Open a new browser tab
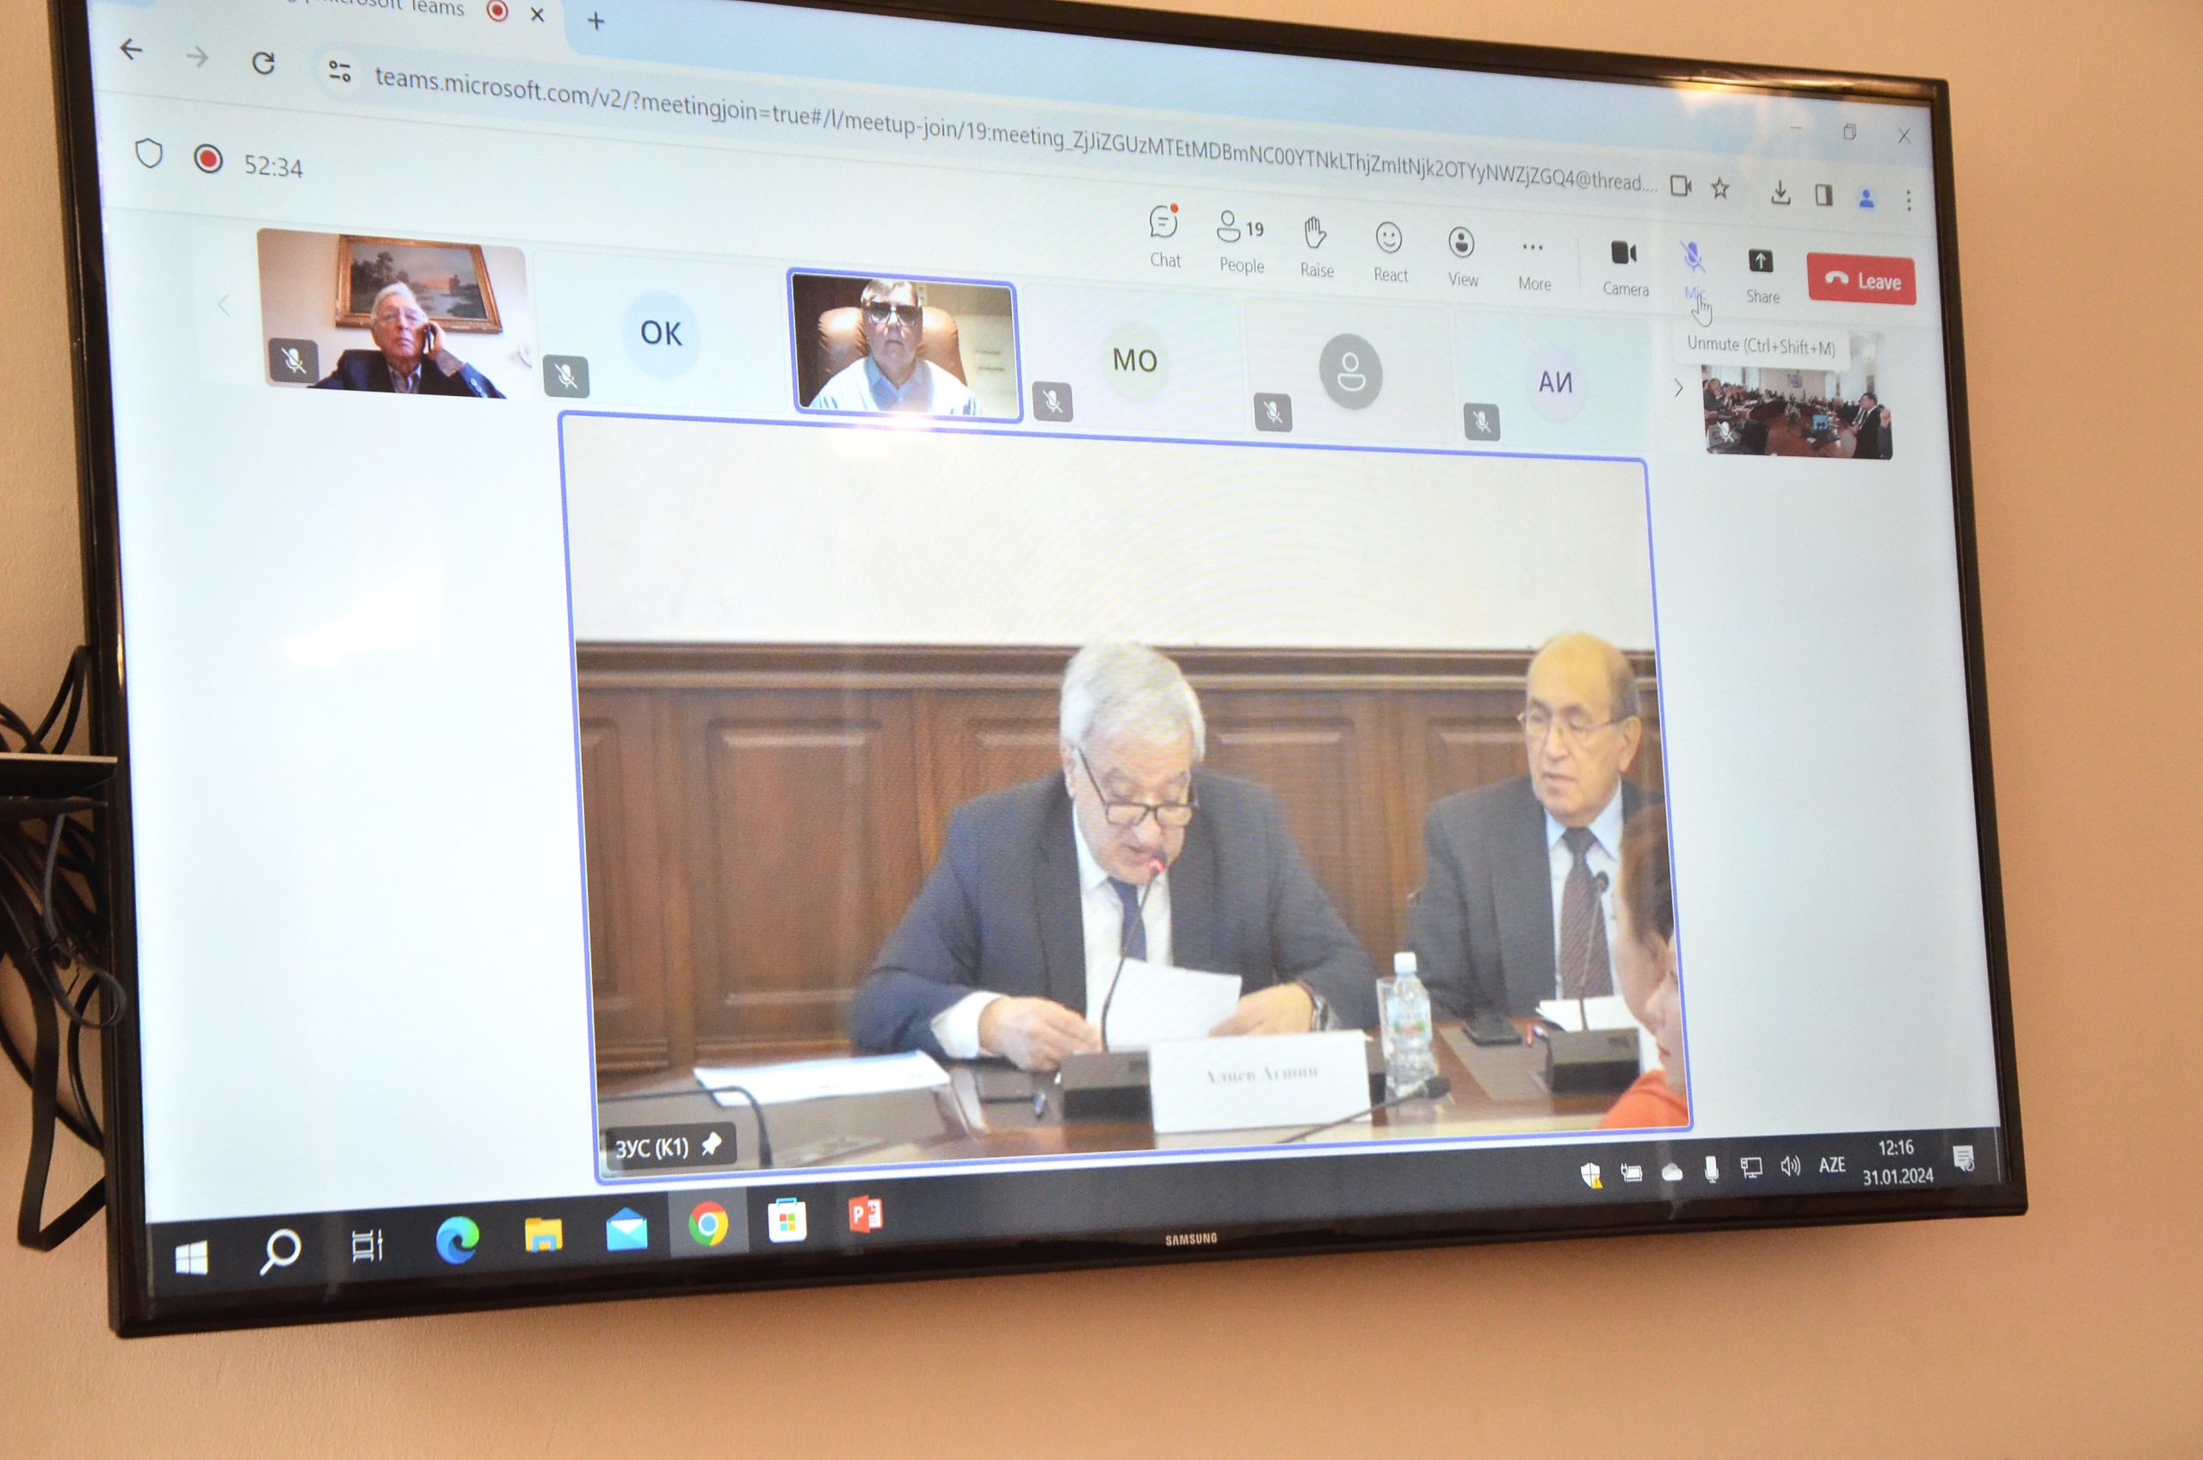Image resolution: width=2203 pixels, height=1460 pixels. (595, 21)
